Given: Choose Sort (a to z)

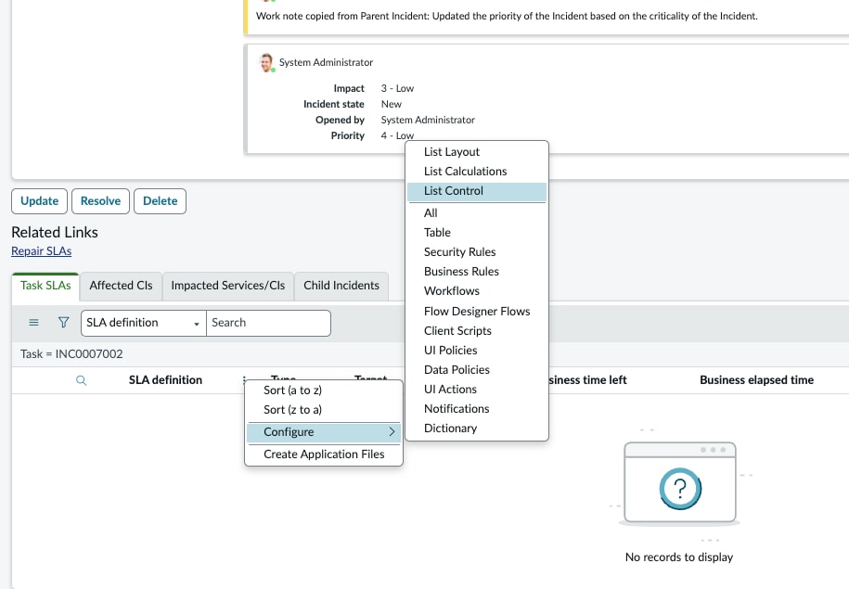Looking at the screenshot, I should click(x=292, y=391).
